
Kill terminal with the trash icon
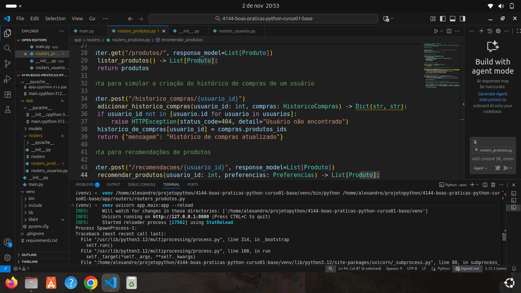coord(493,185)
